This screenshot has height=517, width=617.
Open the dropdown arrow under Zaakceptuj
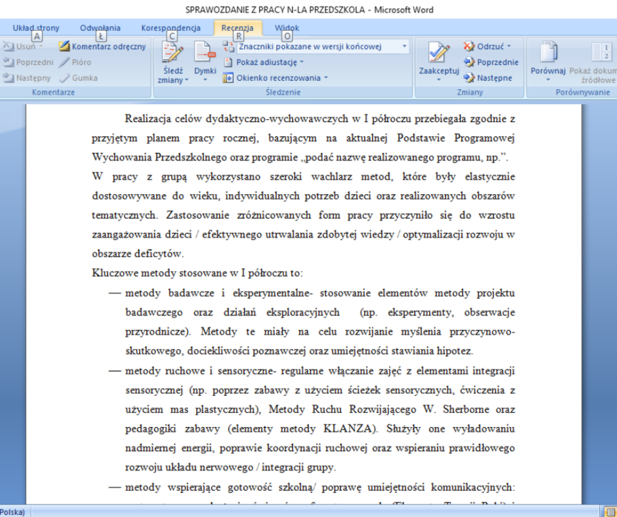click(439, 80)
